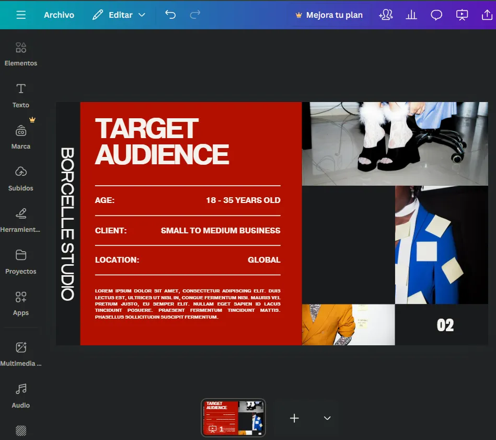This screenshot has width=496, height=440.
Task: Open the insights chart icon
Action: pyautogui.click(x=411, y=15)
